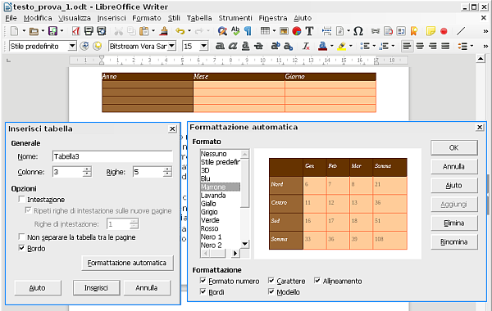This screenshot has height=311, width=492.
Task: Click Annulla in Inserisci tabella dialog
Action: click(147, 287)
